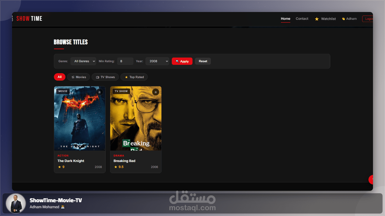Screen dimensions: 385x216
Task: Click the yellow star icon beside Watchlist
Action: (x=317, y=19)
